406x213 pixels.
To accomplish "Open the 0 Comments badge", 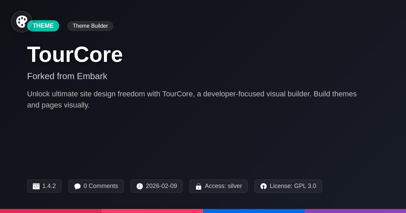I will pyautogui.click(x=96, y=186).
